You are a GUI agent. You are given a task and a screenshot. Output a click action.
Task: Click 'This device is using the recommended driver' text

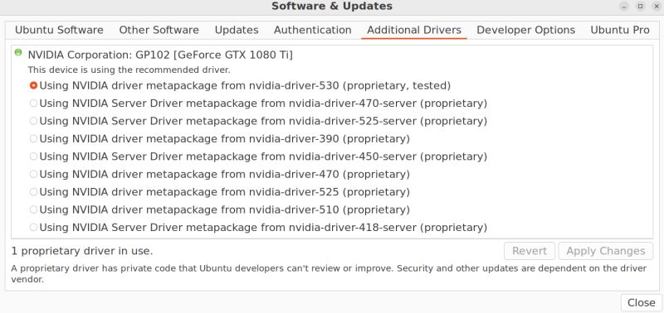[129, 70]
